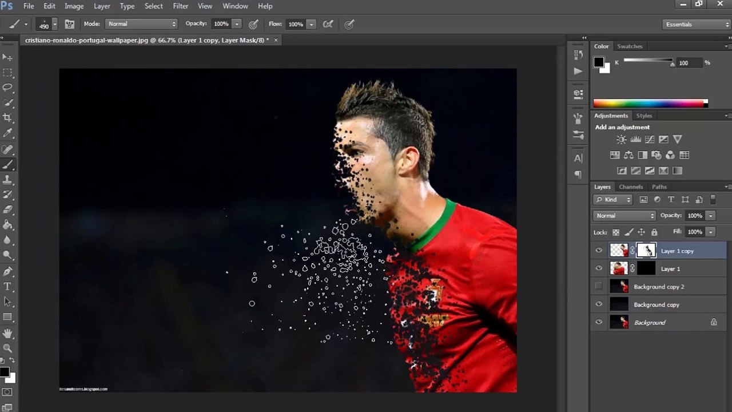
Task: Open the History panel icon
Action: click(578, 55)
